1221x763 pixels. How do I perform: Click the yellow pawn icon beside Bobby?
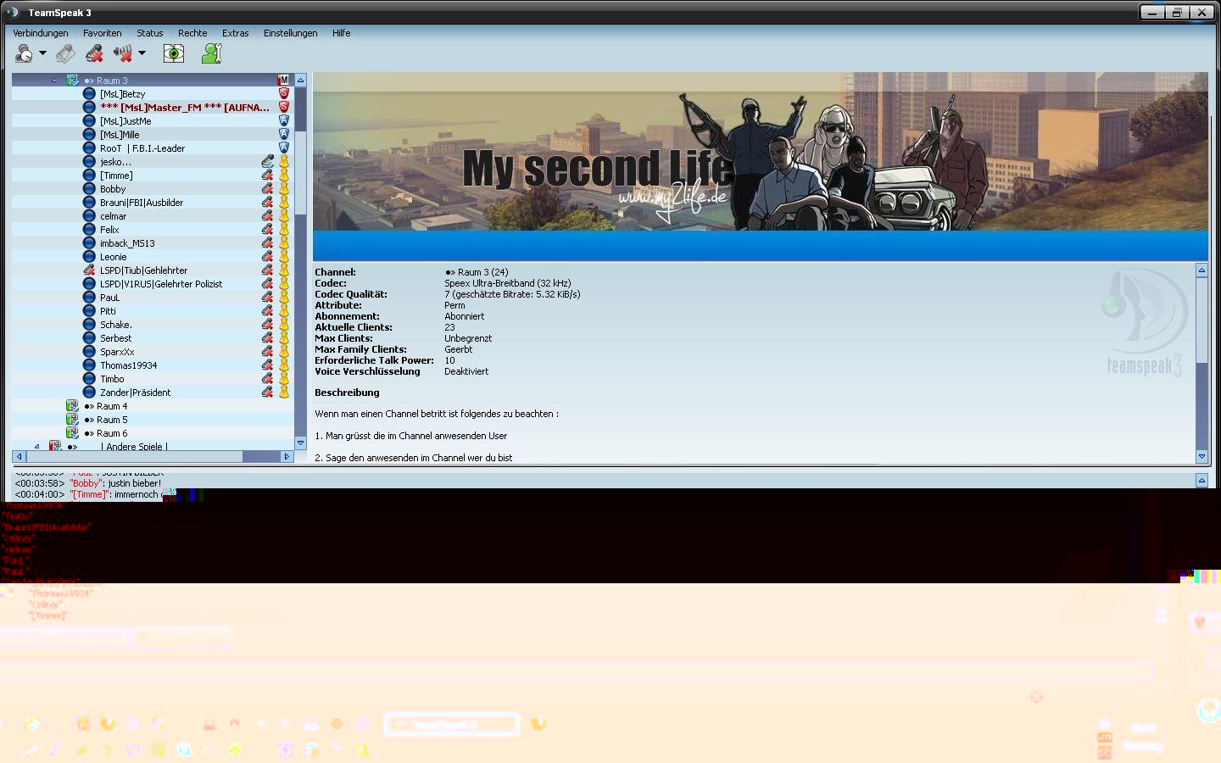pos(283,188)
